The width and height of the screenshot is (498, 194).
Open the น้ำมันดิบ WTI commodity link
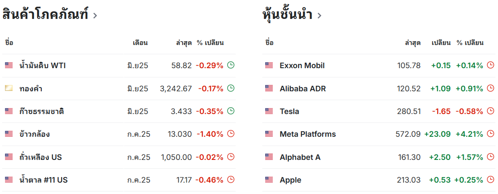(43, 65)
